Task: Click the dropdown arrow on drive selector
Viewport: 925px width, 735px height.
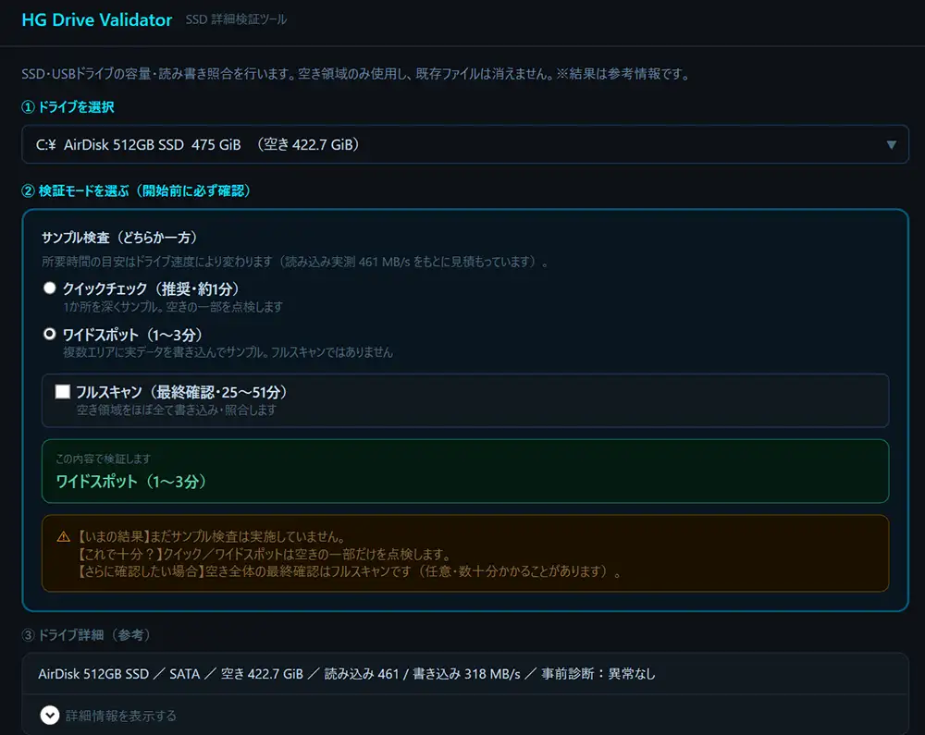Action: coord(891,145)
